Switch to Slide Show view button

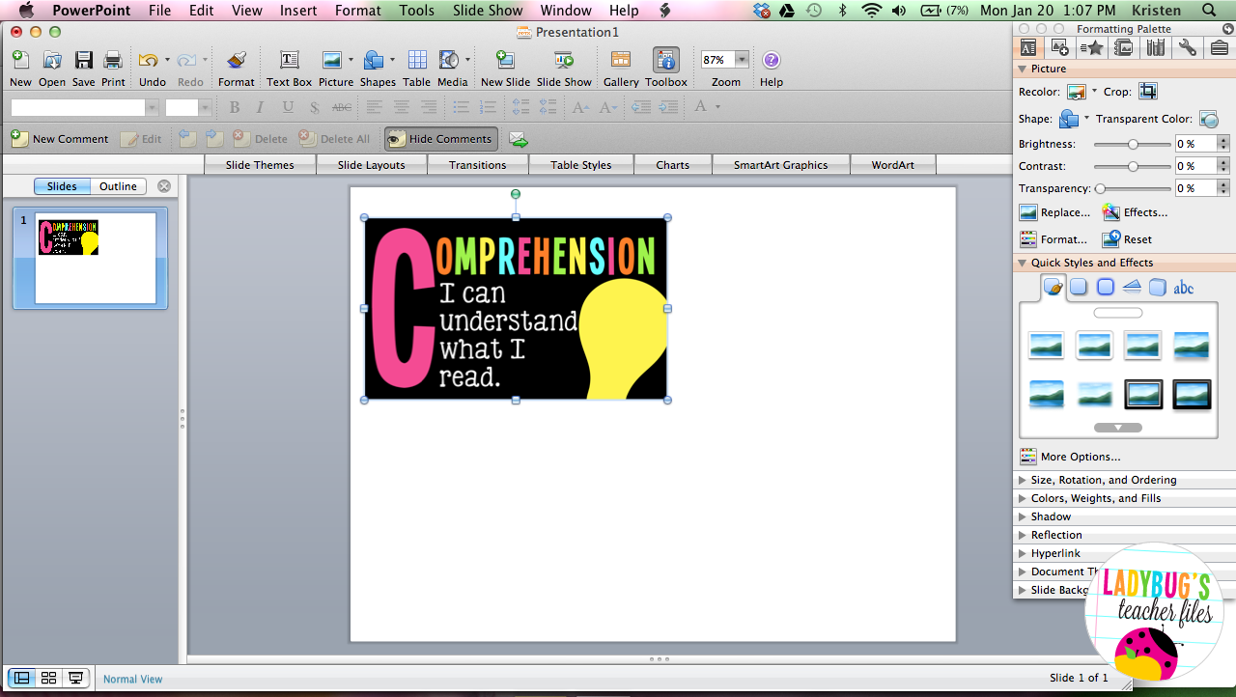click(75, 679)
